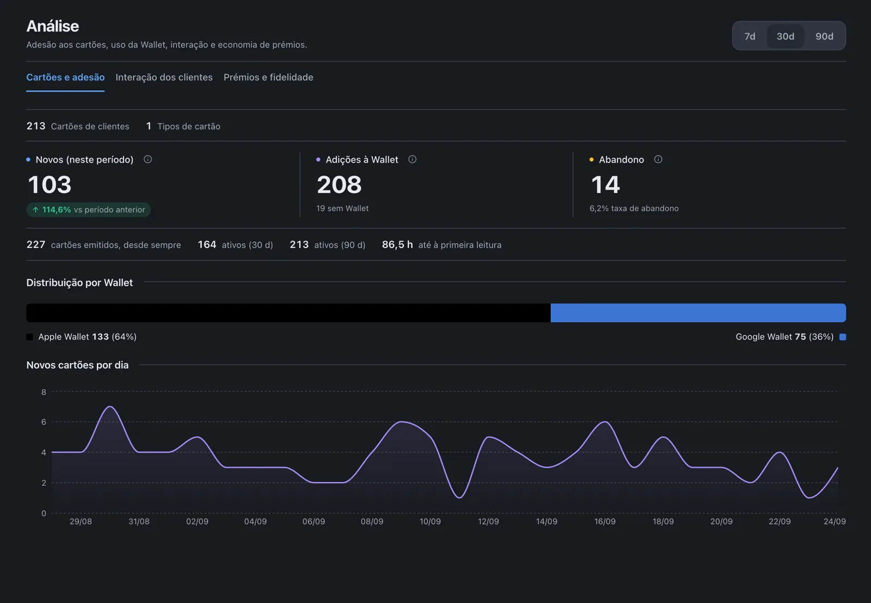This screenshot has width=871, height=603.
Task: Click the 114,6% vs período anterior badge
Action: [x=89, y=210]
